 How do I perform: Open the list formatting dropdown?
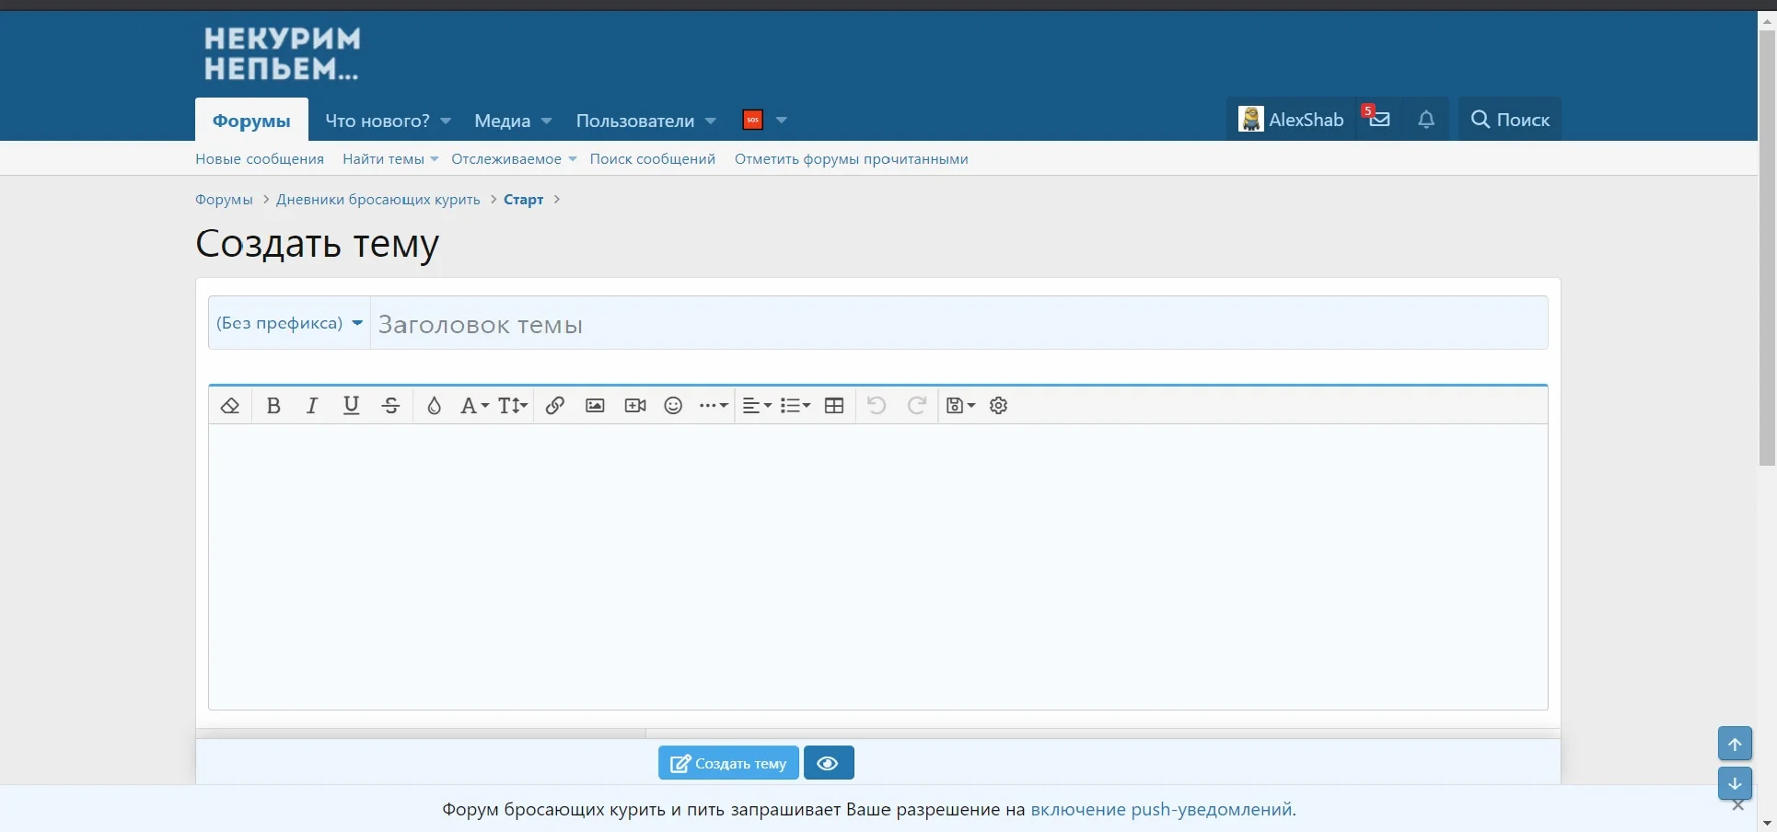click(x=796, y=406)
